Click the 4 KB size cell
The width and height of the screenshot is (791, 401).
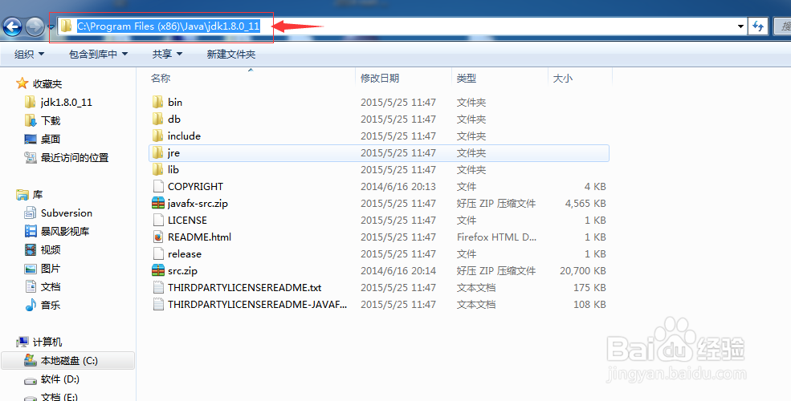595,186
